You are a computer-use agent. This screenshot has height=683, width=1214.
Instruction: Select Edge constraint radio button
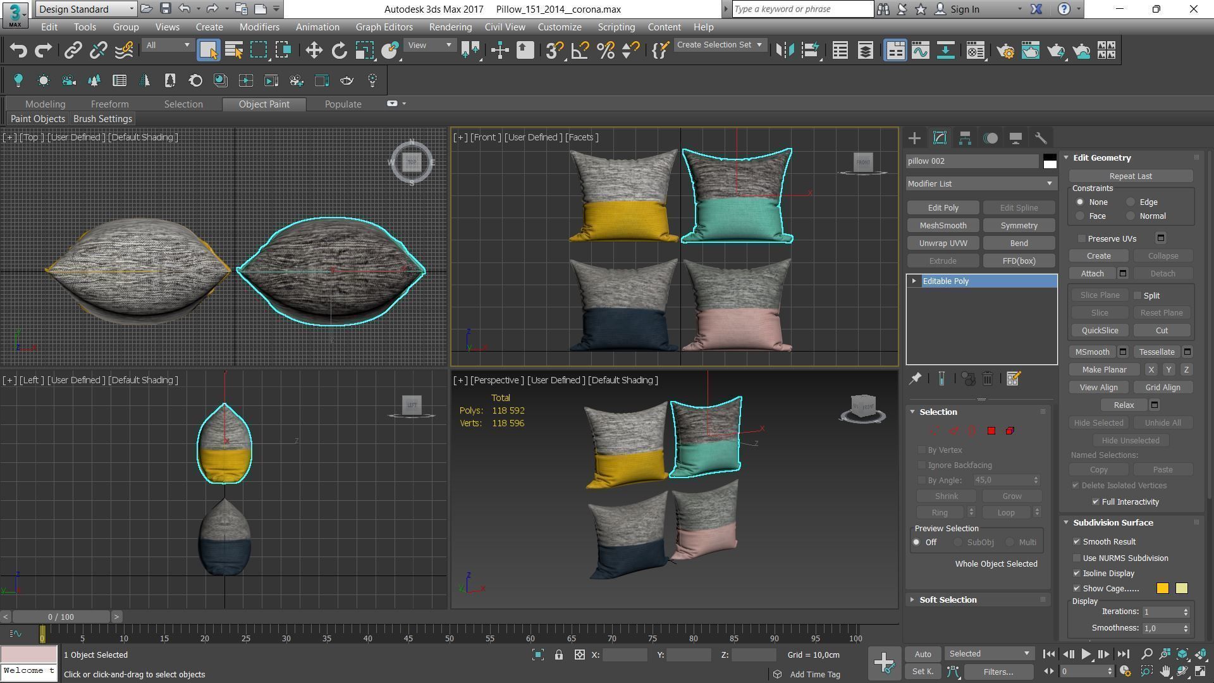tap(1131, 202)
